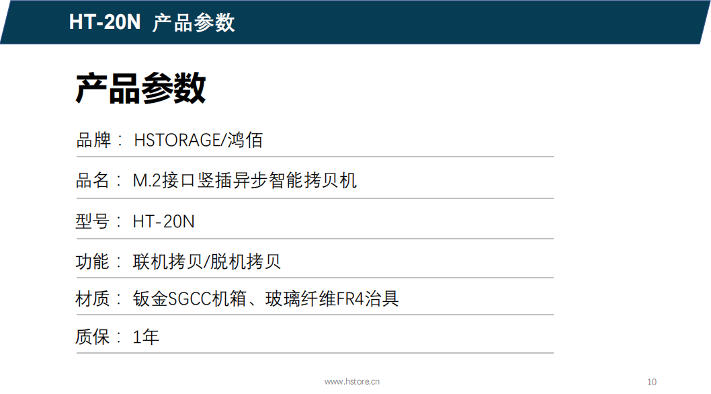Image resolution: width=711 pixels, height=394 pixels.
Task: Select the 产品参数 page title
Action: [141, 87]
